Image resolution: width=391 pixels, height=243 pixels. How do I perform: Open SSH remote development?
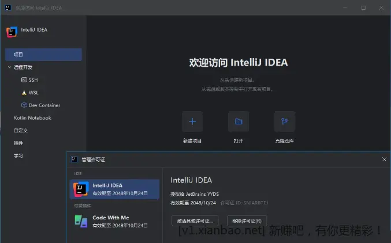[x=33, y=80]
